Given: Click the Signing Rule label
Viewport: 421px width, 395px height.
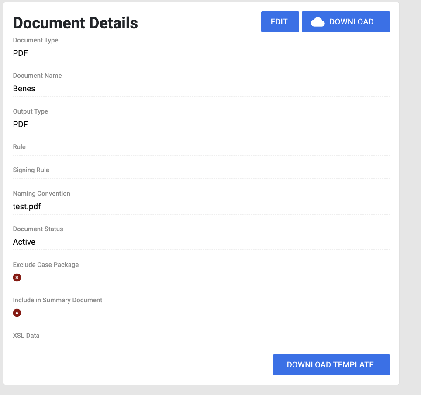Looking at the screenshot, I should 31,170.
